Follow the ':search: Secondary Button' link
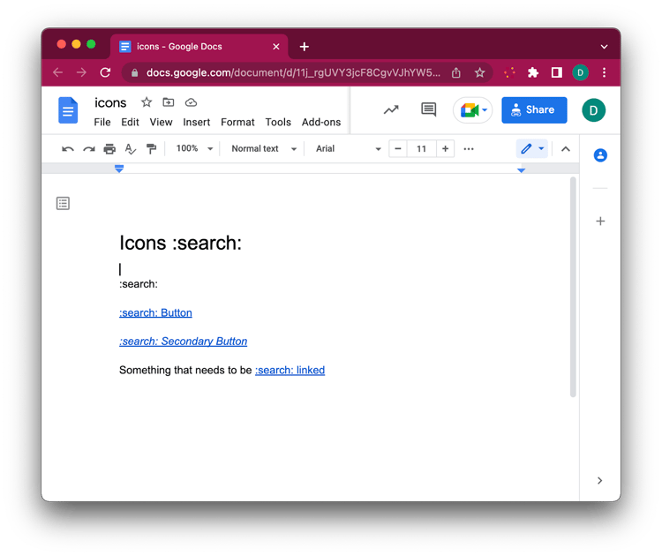 183,342
